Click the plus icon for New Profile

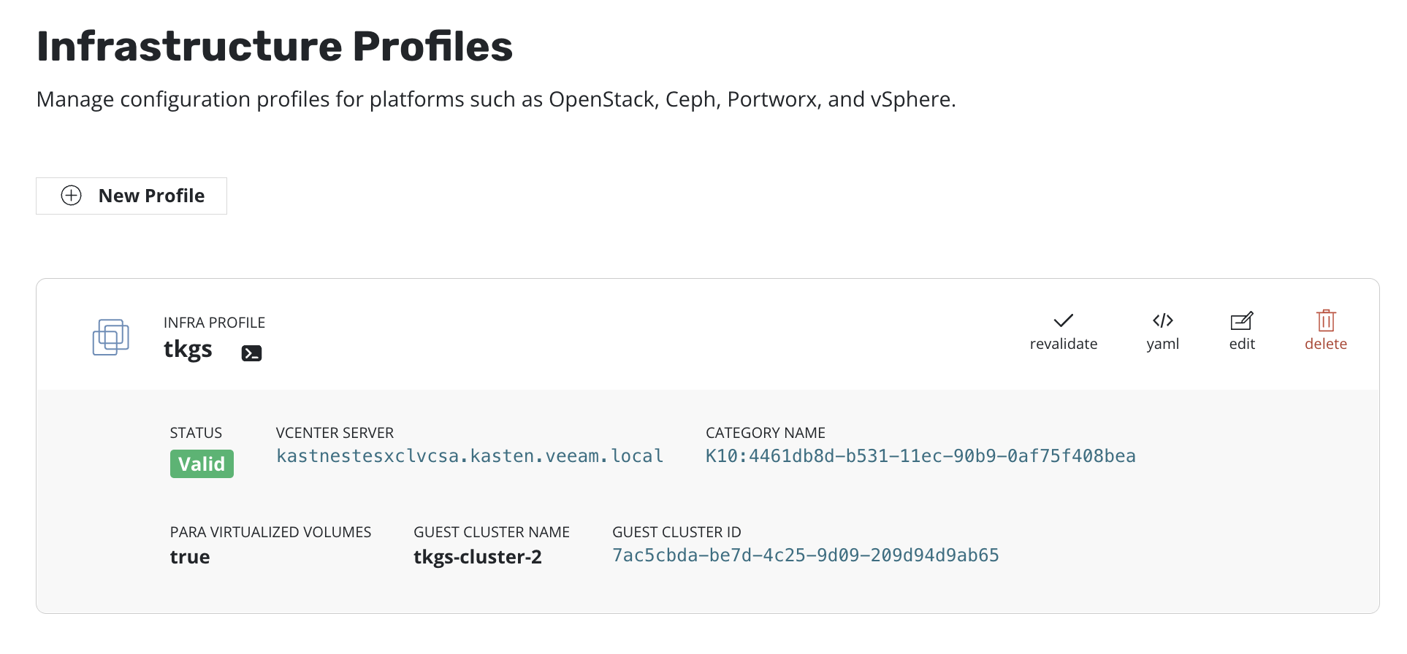point(71,196)
